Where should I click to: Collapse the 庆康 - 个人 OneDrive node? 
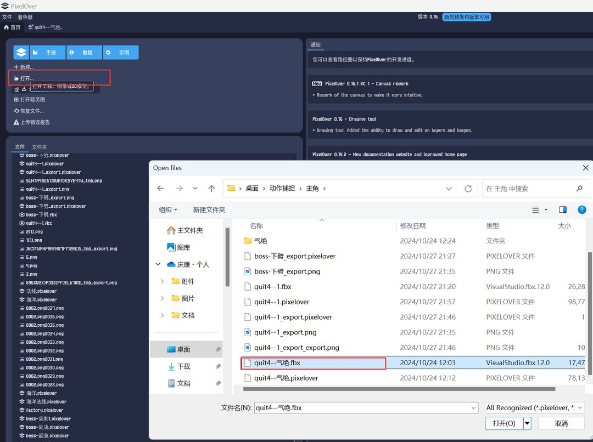pos(158,264)
